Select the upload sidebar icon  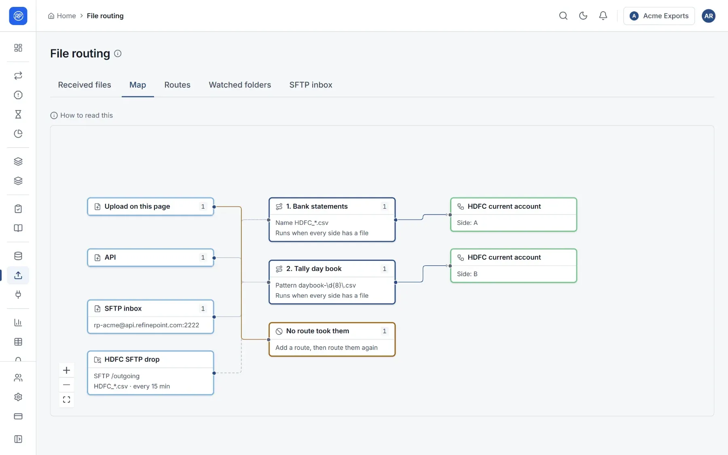click(x=18, y=275)
